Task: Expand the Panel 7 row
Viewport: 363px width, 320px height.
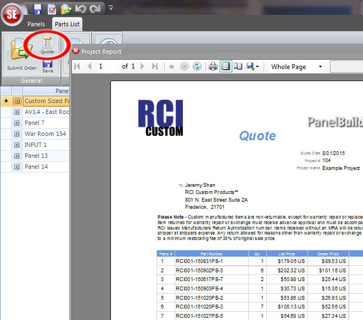Action: [17, 123]
